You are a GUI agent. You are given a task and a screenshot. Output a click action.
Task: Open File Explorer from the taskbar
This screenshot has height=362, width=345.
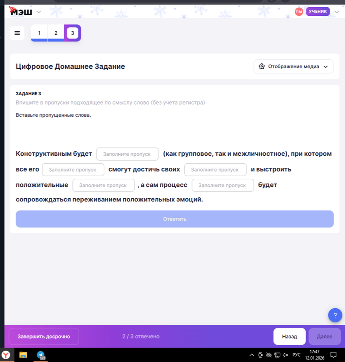tap(23, 355)
